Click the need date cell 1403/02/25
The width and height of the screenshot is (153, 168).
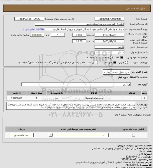click(x=17, y=98)
